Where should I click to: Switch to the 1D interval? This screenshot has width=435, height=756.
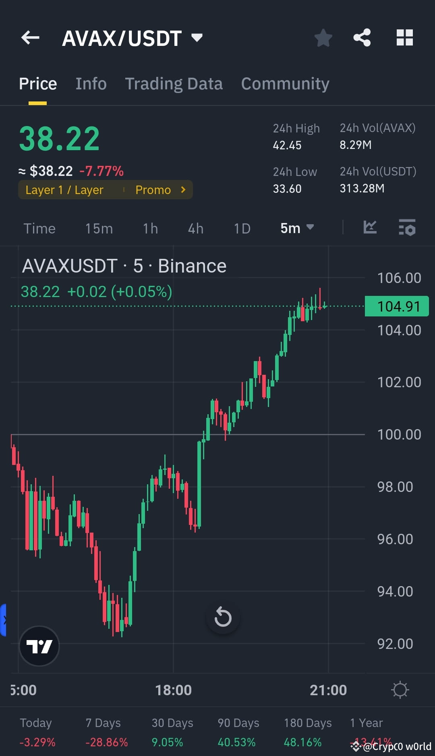pyautogui.click(x=242, y=228)
